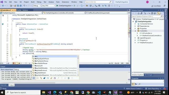Click Switch Views icon in Solution Explorer
Viewport: 169px width, 95px height.
coord(141,13)
